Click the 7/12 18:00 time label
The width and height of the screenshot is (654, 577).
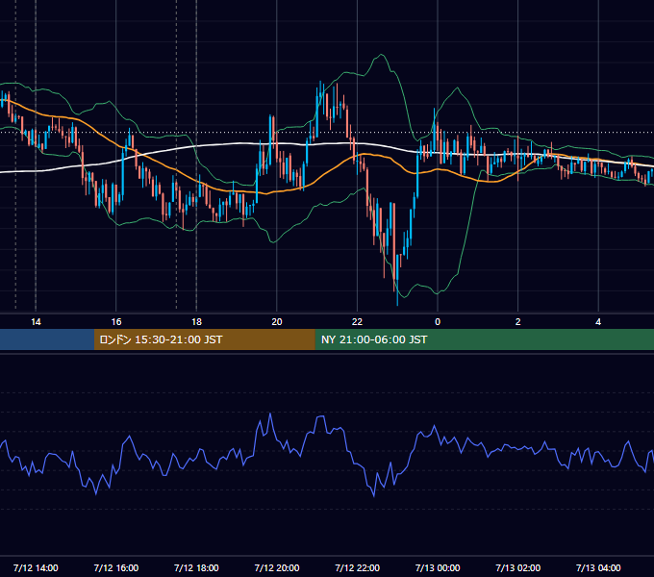[196, 567]
